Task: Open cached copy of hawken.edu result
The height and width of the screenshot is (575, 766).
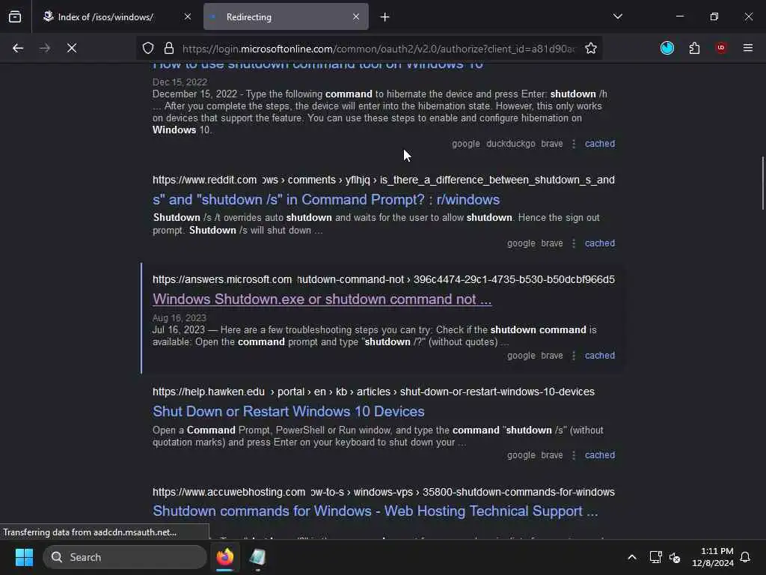Action: point(600,455)
